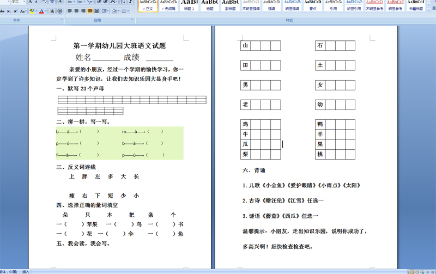Decrease paragraph indent
The image size is (436, 274).
tap(99, 2)
